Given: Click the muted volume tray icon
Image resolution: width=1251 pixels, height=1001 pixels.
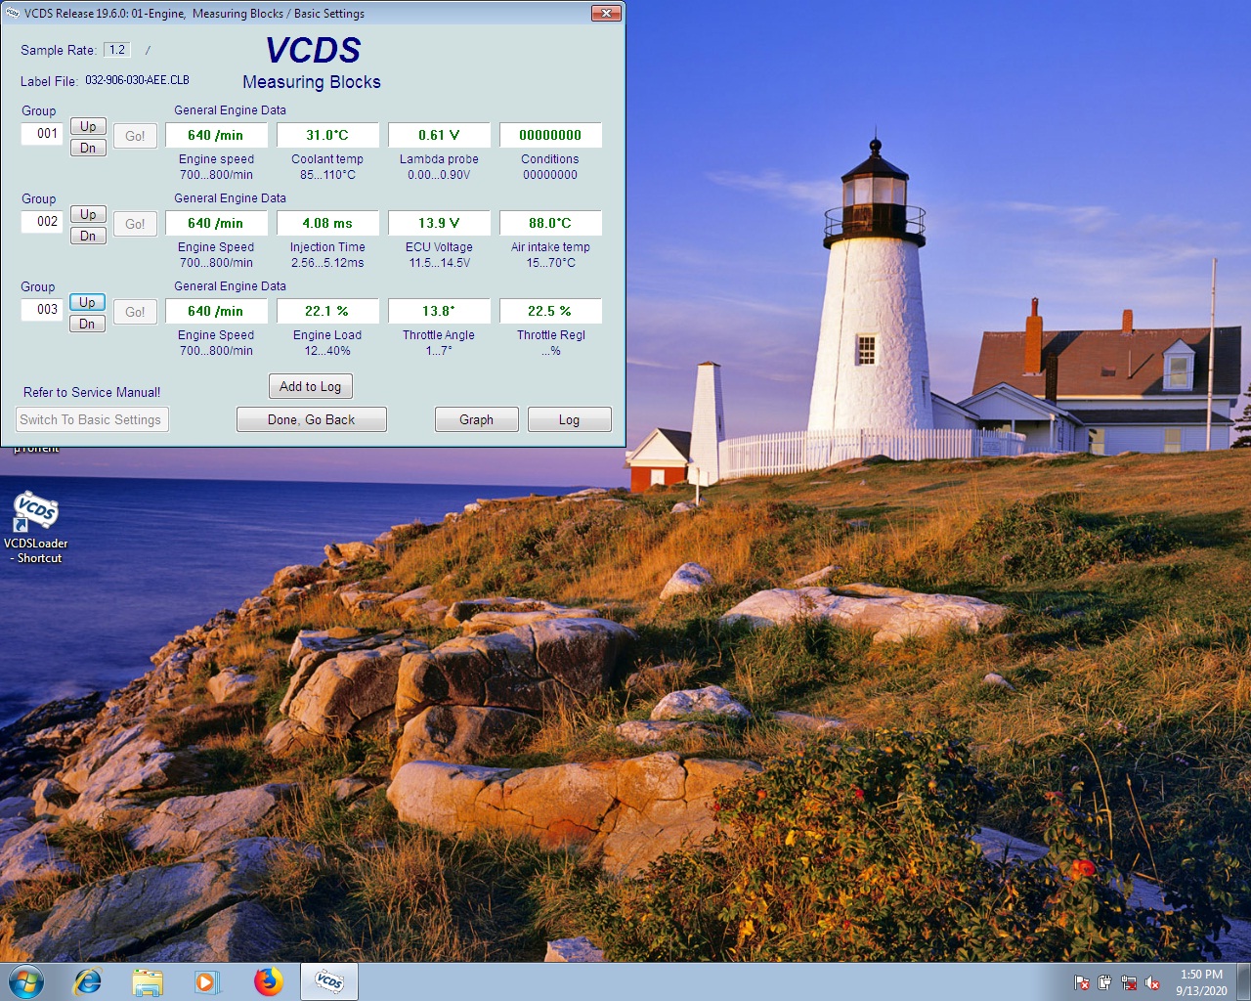Looking at the screenshot, I should pos(1152,982).
